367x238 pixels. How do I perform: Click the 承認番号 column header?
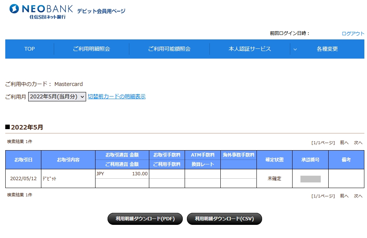[x=310, y=160]
